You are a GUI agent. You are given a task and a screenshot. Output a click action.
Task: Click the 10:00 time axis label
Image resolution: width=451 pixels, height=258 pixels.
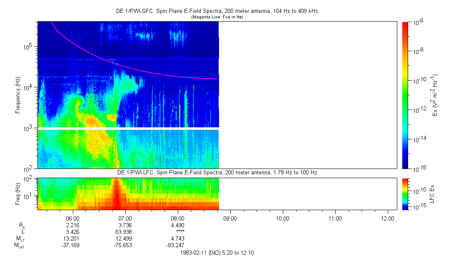pyautogui.click(x=283, y=218)
